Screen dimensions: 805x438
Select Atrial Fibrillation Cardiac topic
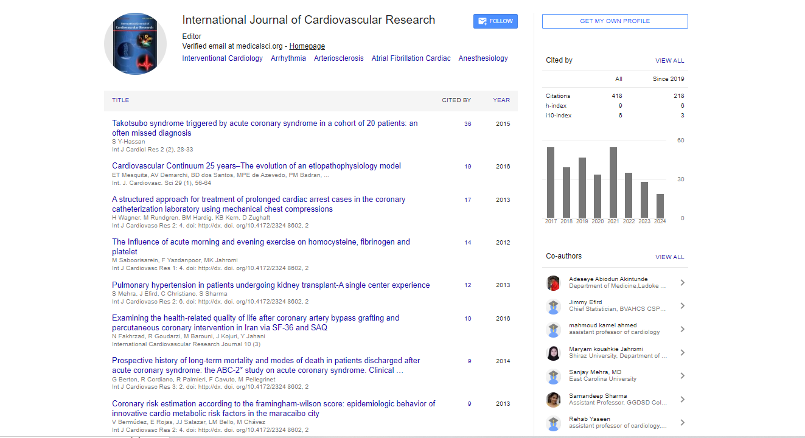pos(411,58)
